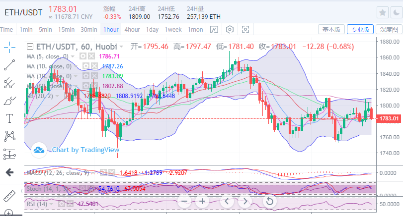The width and height of the screenshot is (403, 216).
Task: Collapse the indicator legend box
Action: (x=30, y=47)
